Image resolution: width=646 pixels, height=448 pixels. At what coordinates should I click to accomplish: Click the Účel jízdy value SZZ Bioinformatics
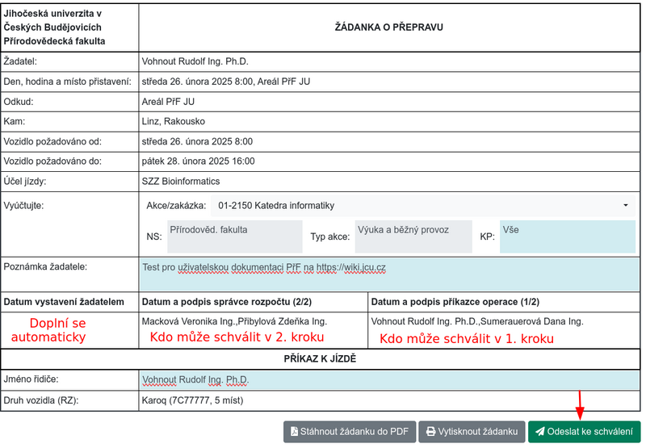[181, 182]
